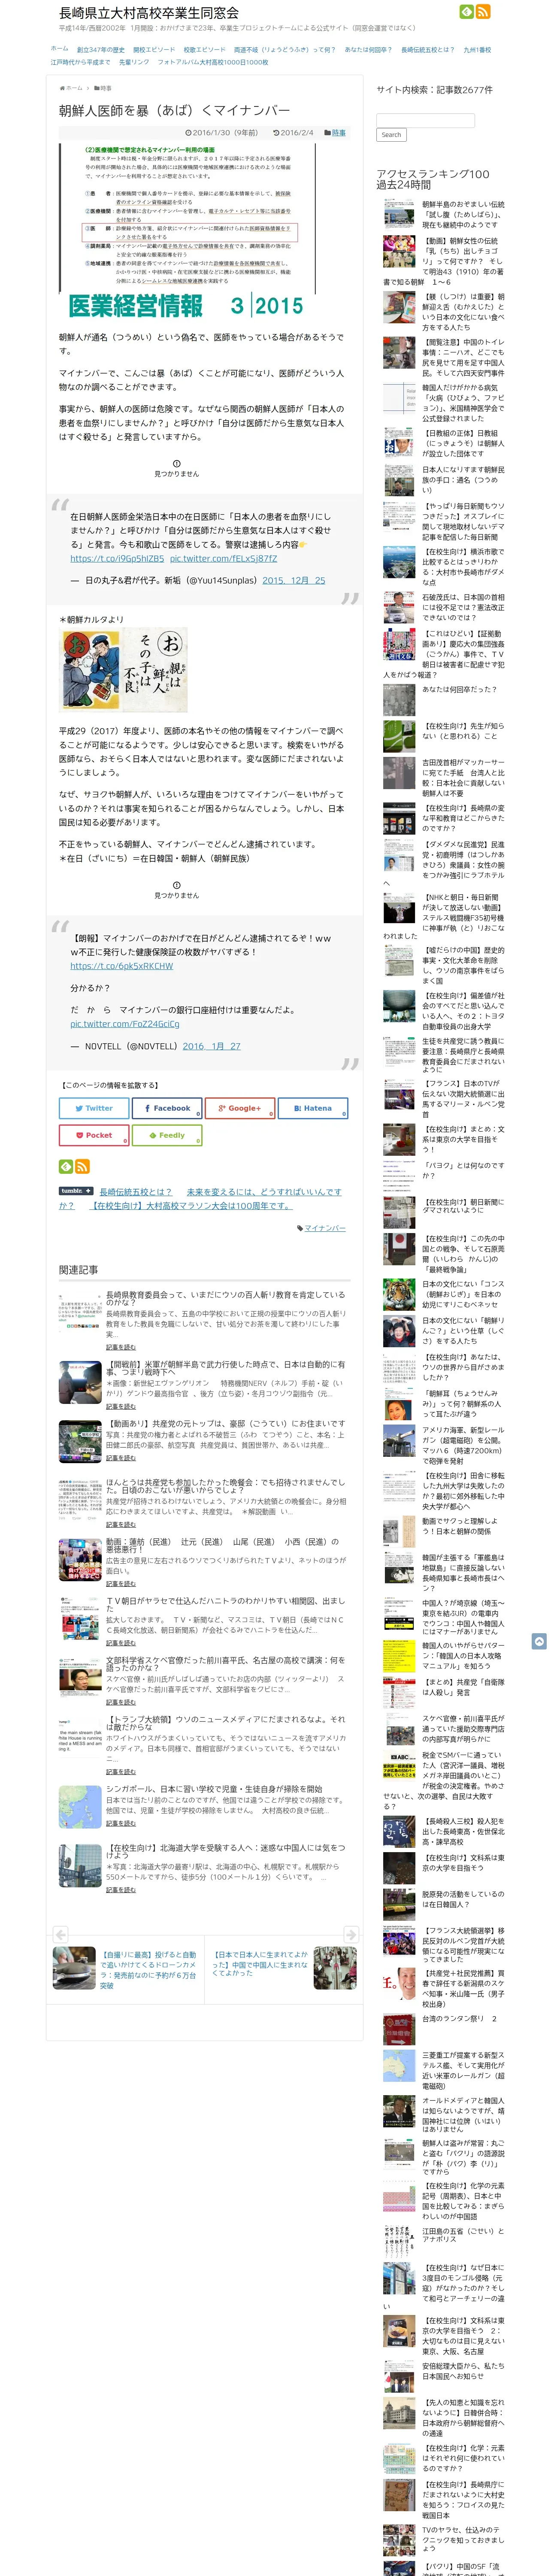Open the t.co/6pk5xRKCHW link
Screen dimensions: 551x2576
[121, 966]
